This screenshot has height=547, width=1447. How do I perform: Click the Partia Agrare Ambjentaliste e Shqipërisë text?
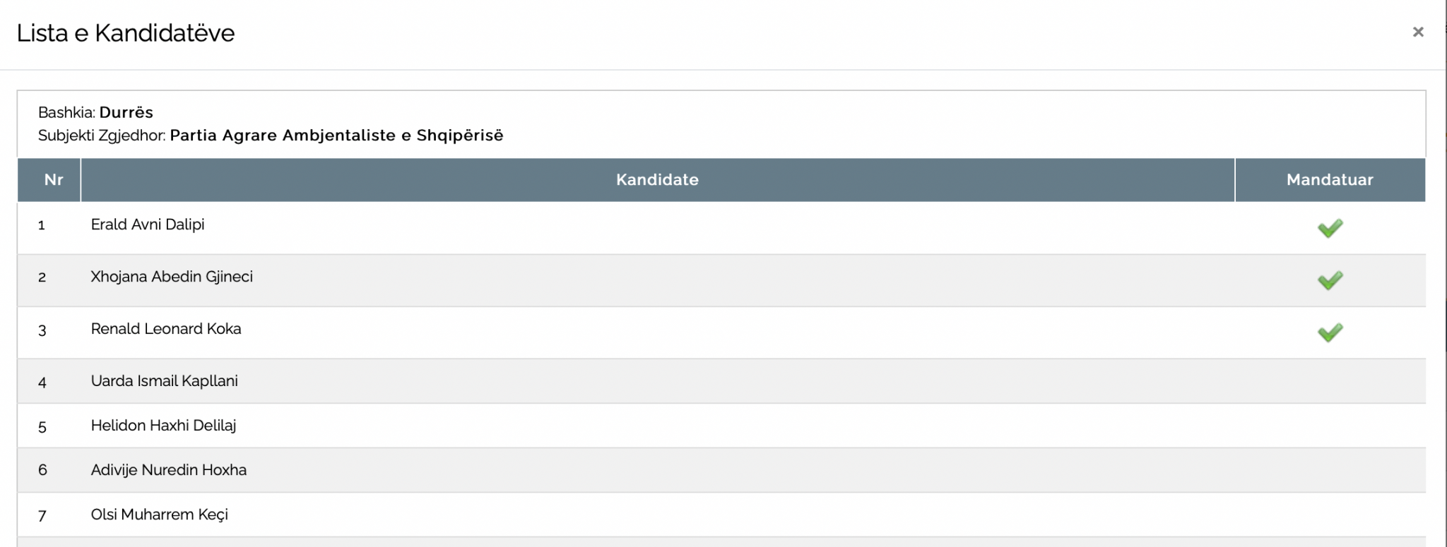click(x=337, y=136)
